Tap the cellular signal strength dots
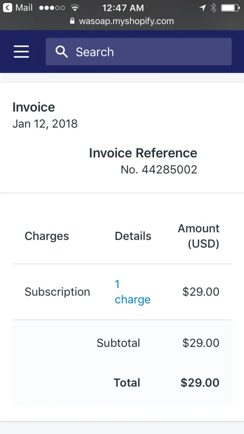Viewport: 244px width, 434px height. point(52,8)
